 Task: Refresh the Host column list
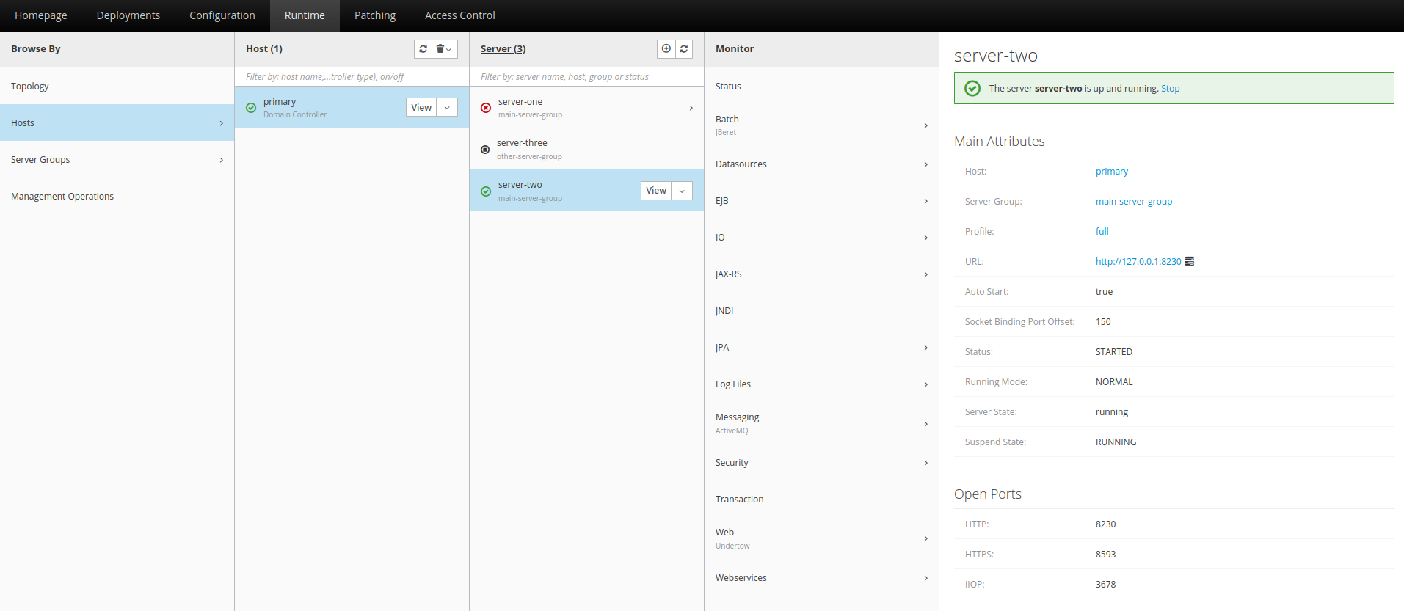point(423,49)
